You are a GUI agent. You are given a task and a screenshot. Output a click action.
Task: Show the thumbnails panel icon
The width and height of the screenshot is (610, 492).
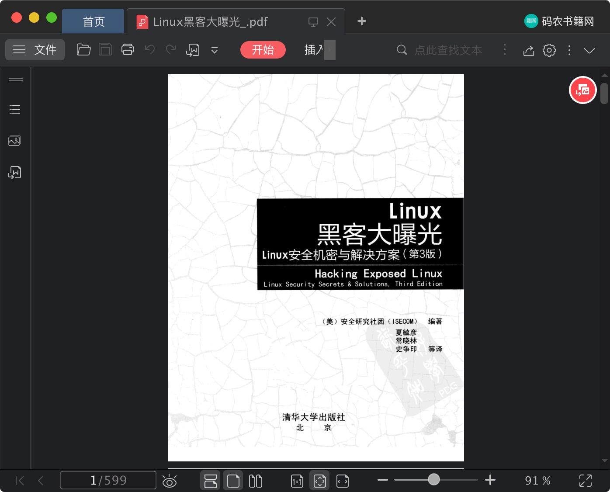click(14, 141)
